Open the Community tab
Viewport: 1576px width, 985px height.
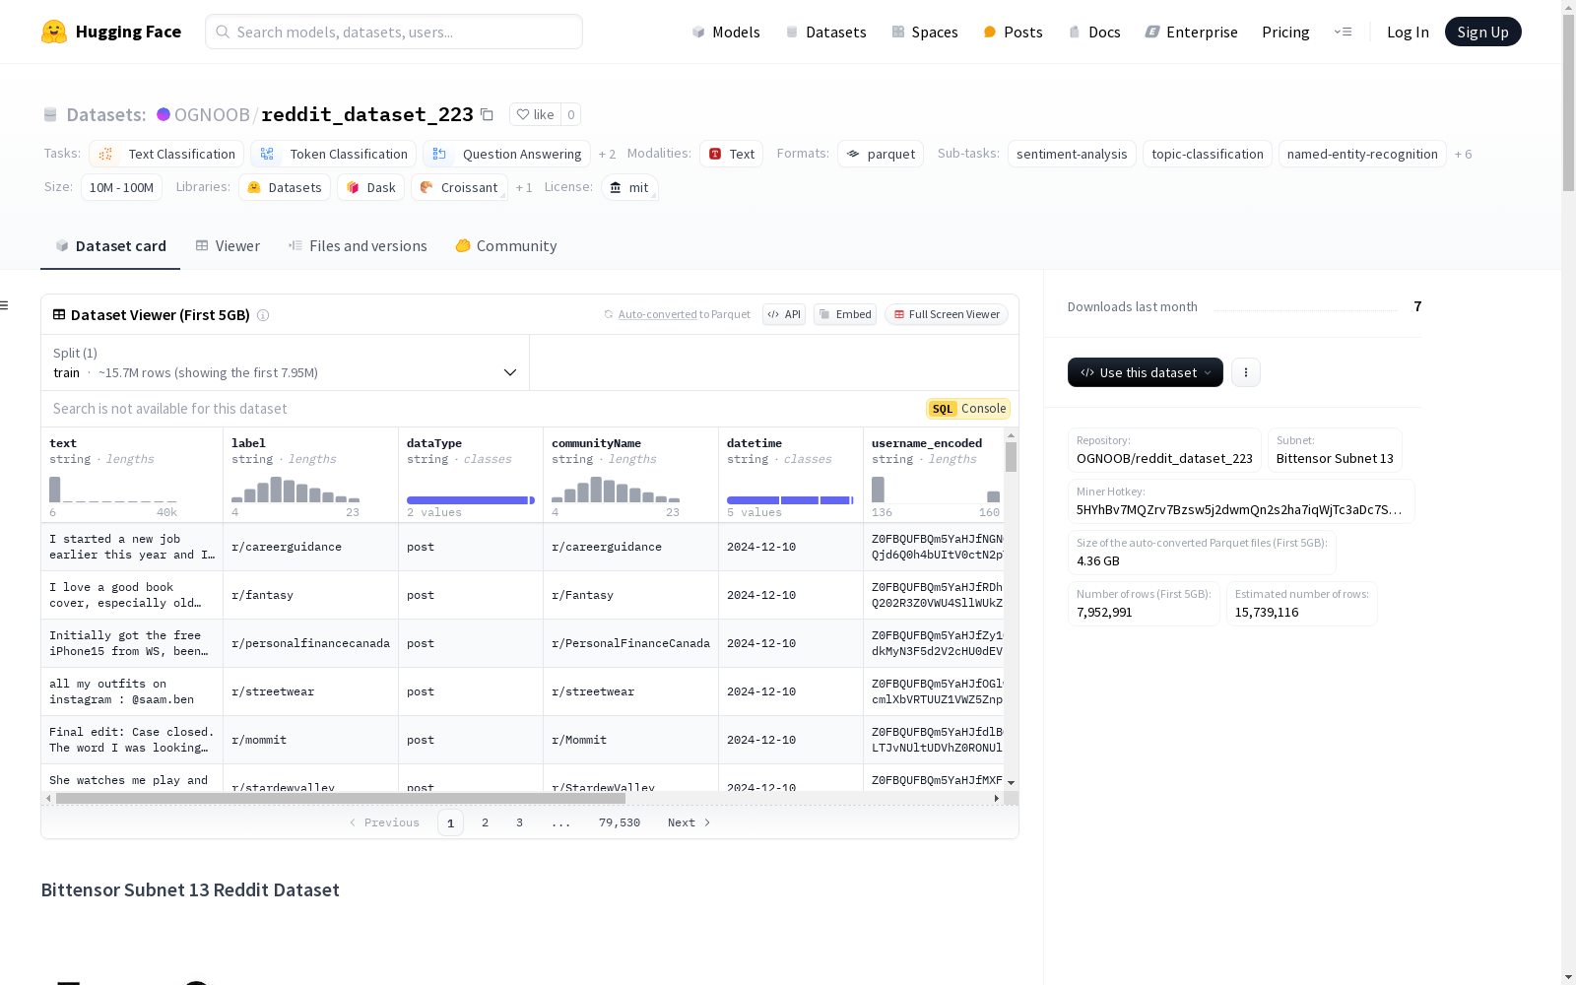pos(506,246)
